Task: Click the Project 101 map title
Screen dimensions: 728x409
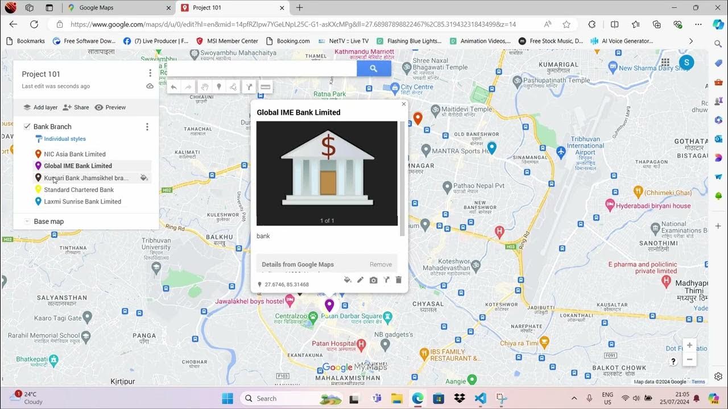Action: coord(41,74)
